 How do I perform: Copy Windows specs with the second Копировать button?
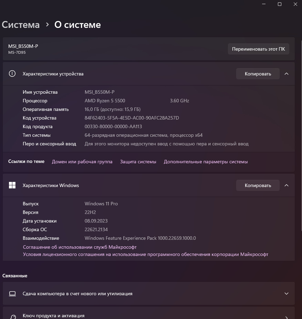(x=258, y=185)
